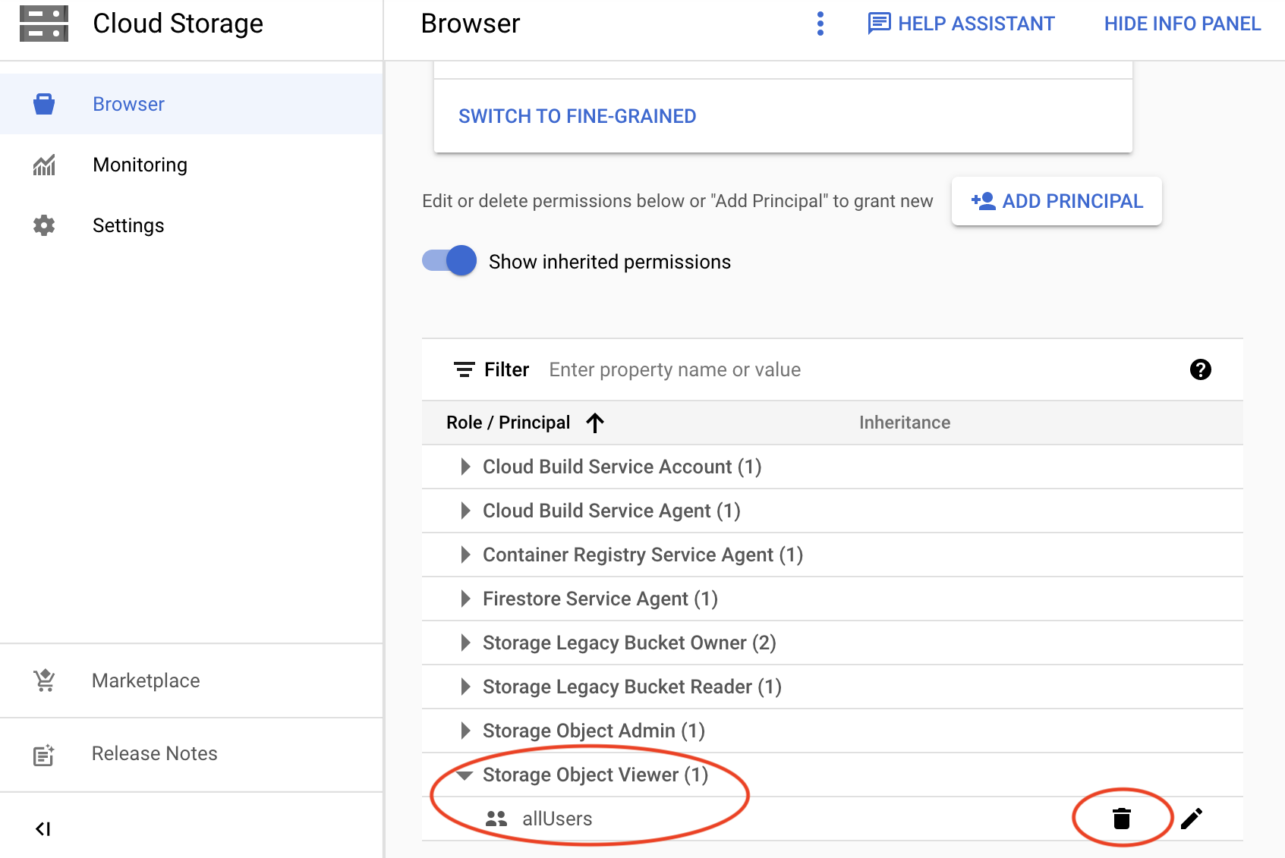Click the Monitoring chart icon
1285x858 pixels.
[x=44, y=165]
